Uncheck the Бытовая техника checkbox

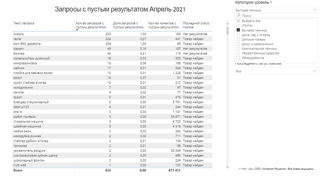(x=238, y=30)
